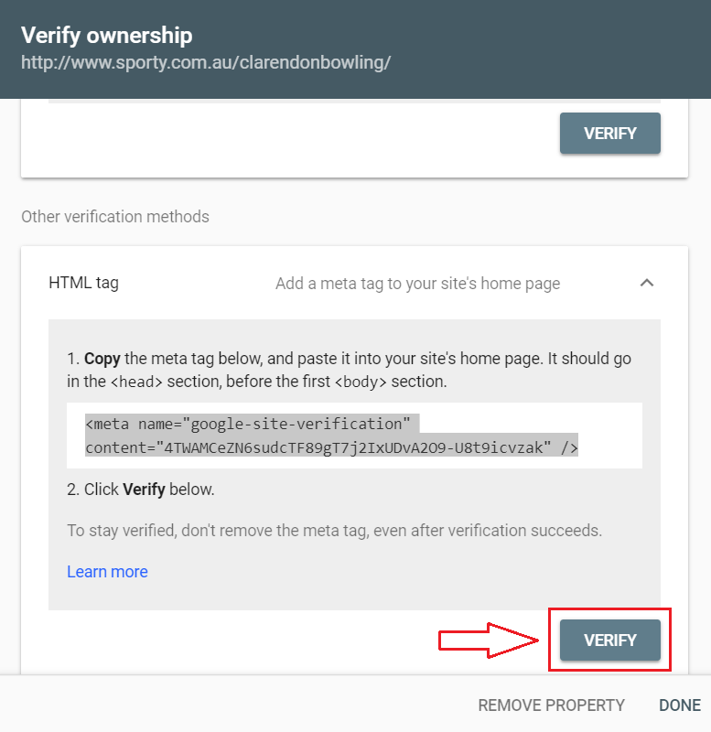
Task: Click the meta name= first code line
Action: pos(248,424)
